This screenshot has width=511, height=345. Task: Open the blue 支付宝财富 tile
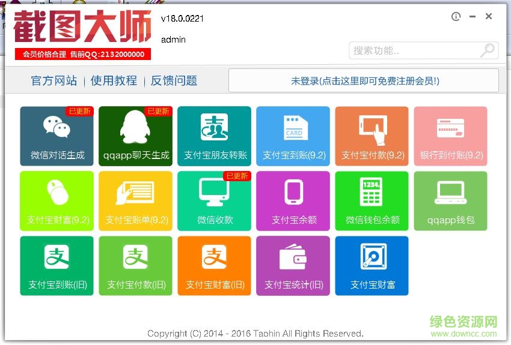(x=372, y=266)
